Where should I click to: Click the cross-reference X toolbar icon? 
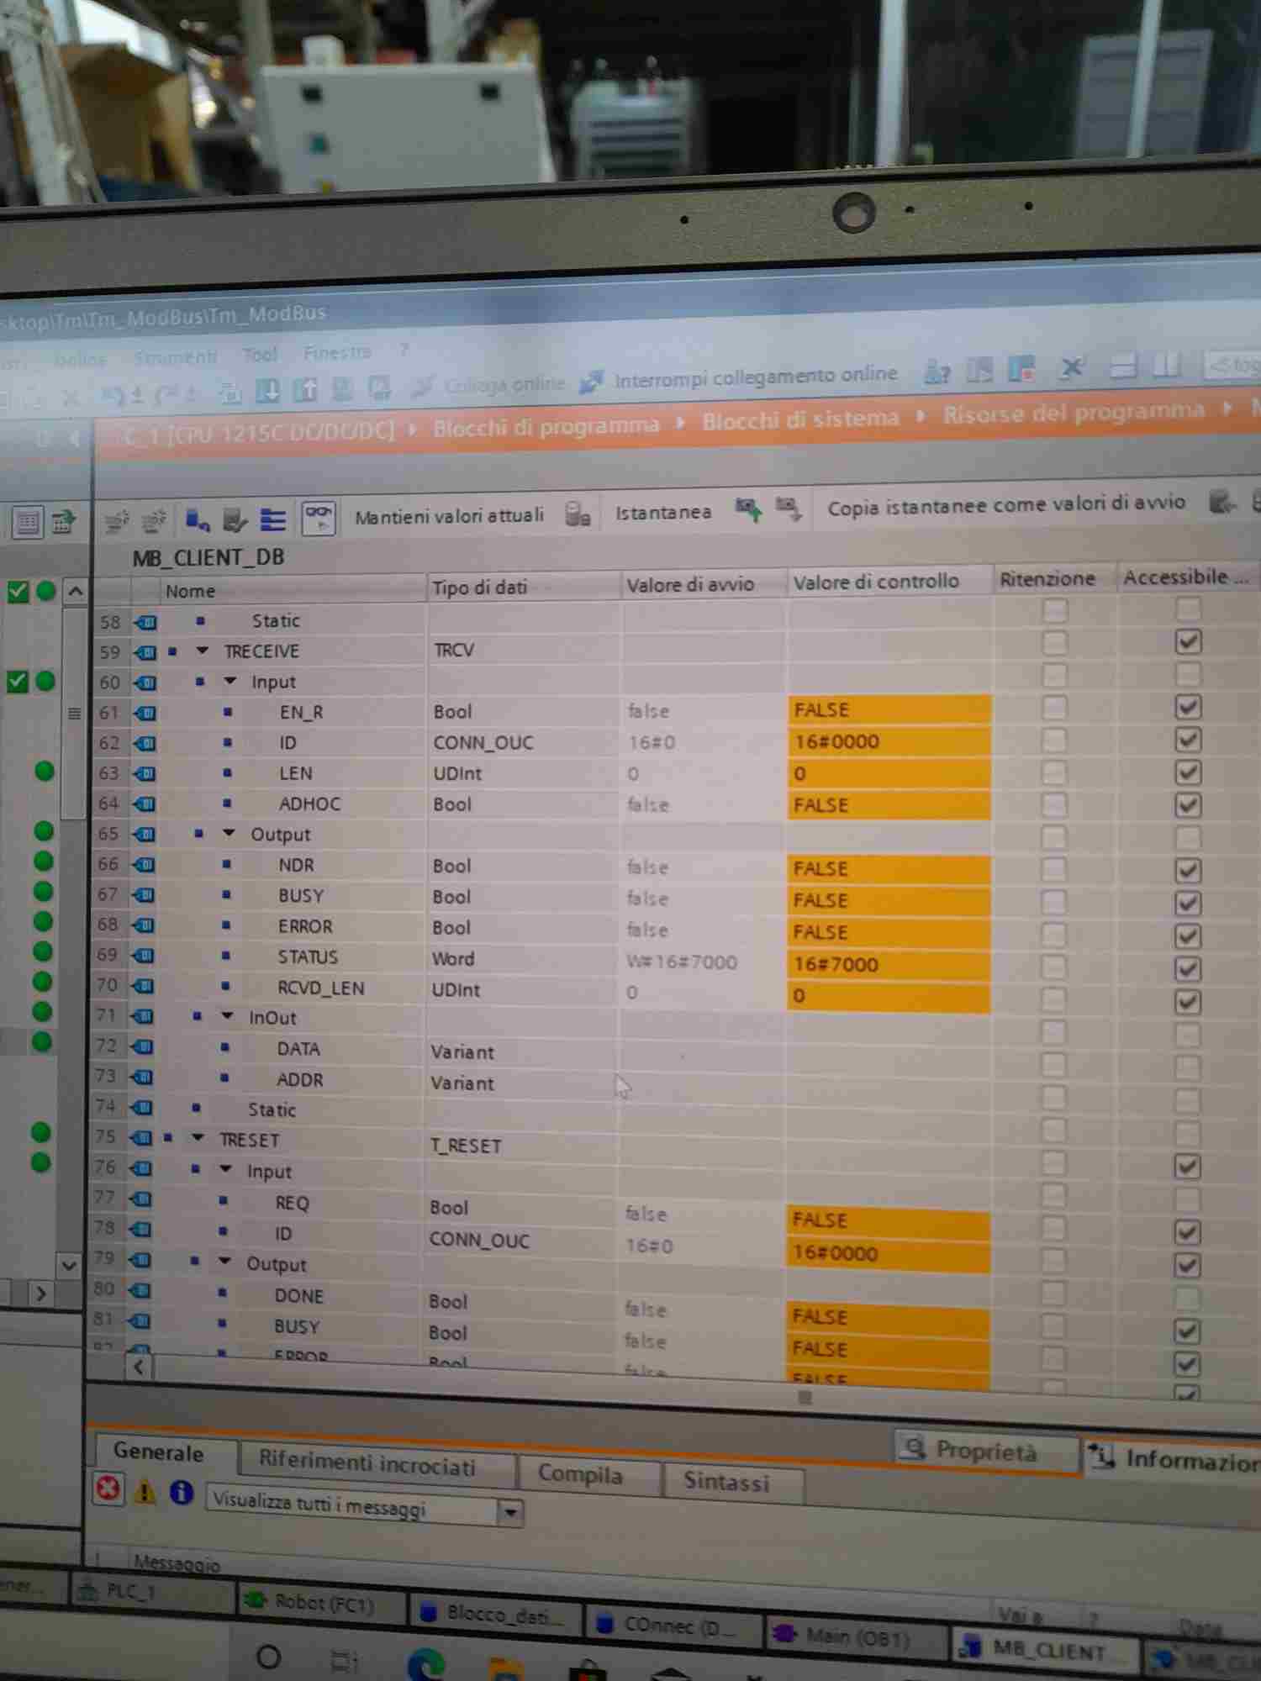[x=1071, y=366]
